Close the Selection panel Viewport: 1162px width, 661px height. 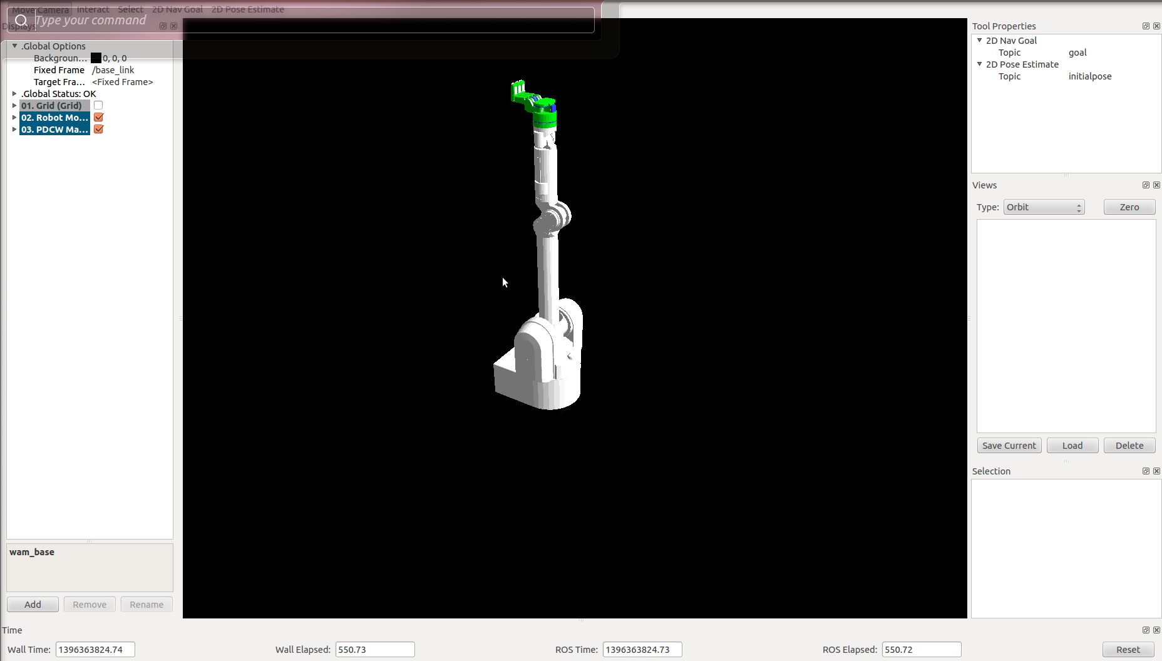tap(1156, 471)
